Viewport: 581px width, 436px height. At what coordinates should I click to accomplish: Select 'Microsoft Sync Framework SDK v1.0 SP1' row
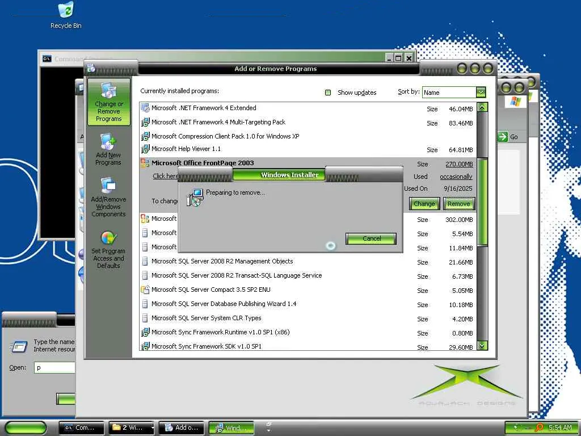click(x=308, y=346)
